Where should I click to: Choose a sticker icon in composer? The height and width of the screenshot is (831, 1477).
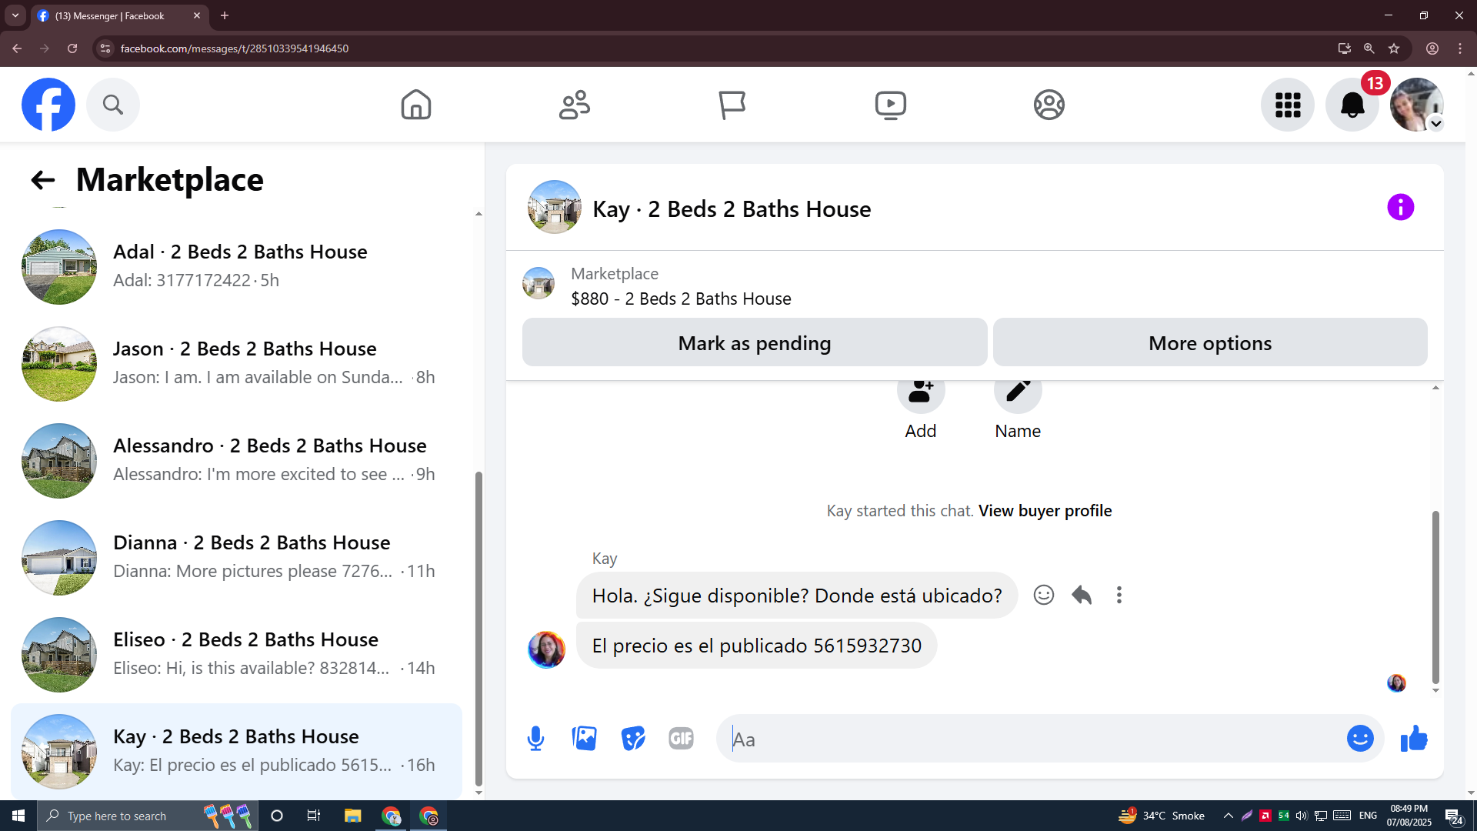pos(633,739)
